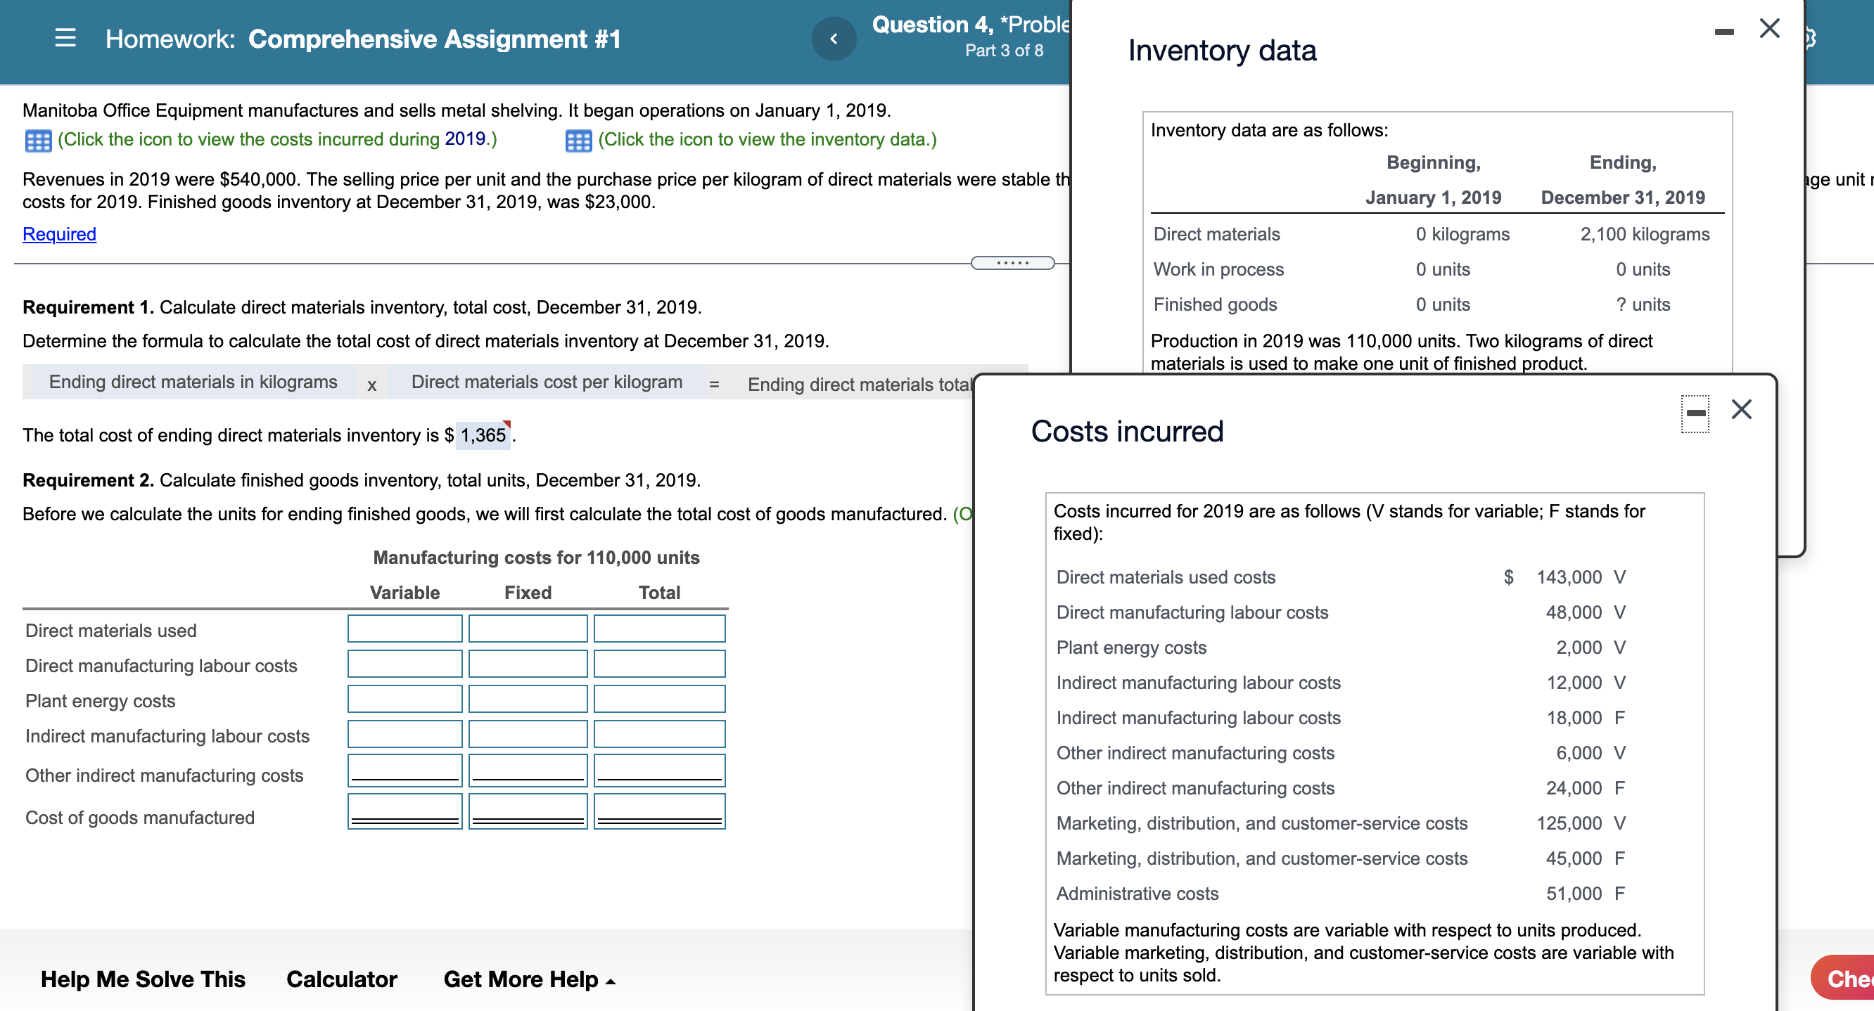Close the Costs incurred popup
This screenshot has height=1011, width=1874.
pyautogui.click(x=1742, y=409)
